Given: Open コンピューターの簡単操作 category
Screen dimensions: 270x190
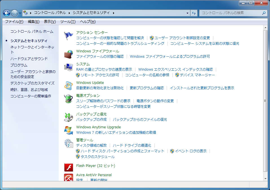Looking at the screenshot, I should 31,96.
